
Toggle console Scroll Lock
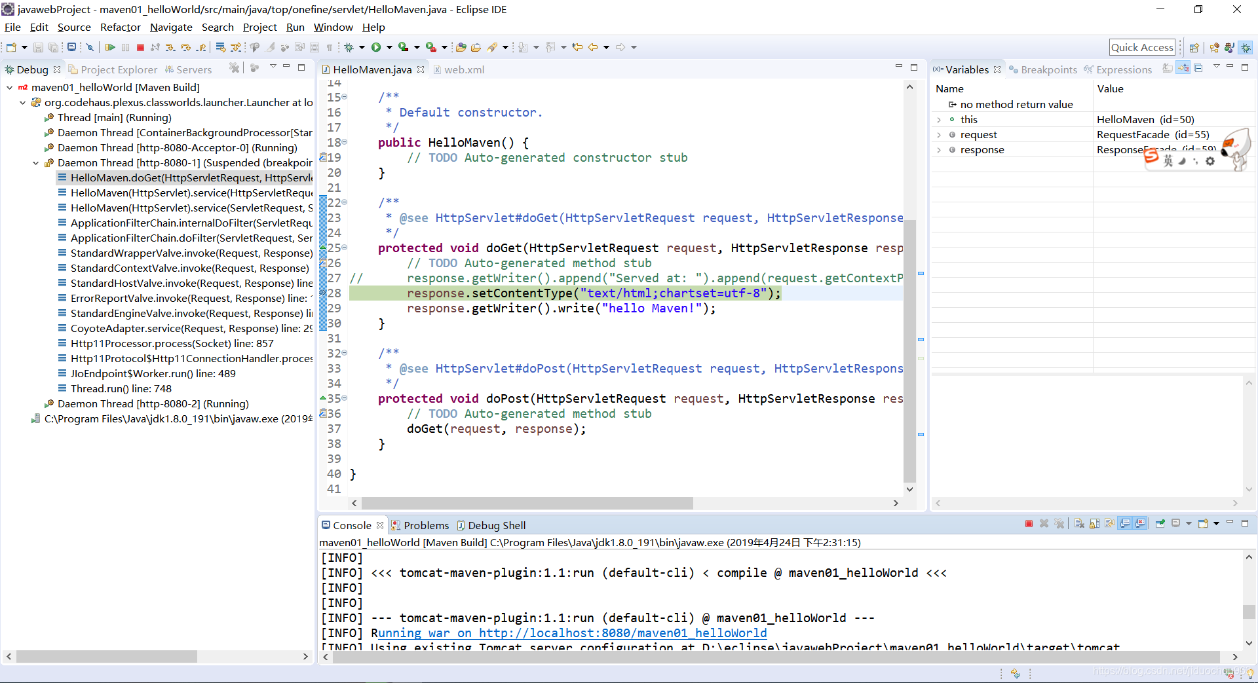coord(1095,524)
